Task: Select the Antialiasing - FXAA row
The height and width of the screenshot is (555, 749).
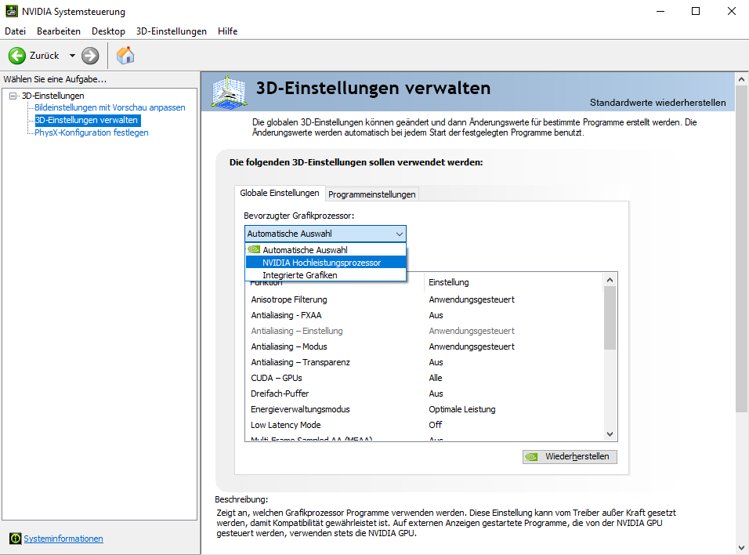Action: (424, 315)
